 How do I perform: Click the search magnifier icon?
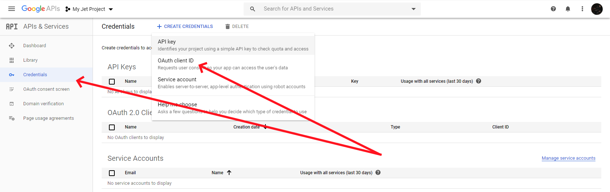point(252,9)
